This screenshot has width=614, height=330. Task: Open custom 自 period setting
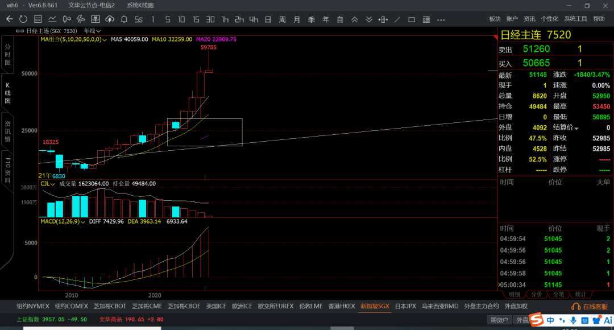(x=340, y=19)
